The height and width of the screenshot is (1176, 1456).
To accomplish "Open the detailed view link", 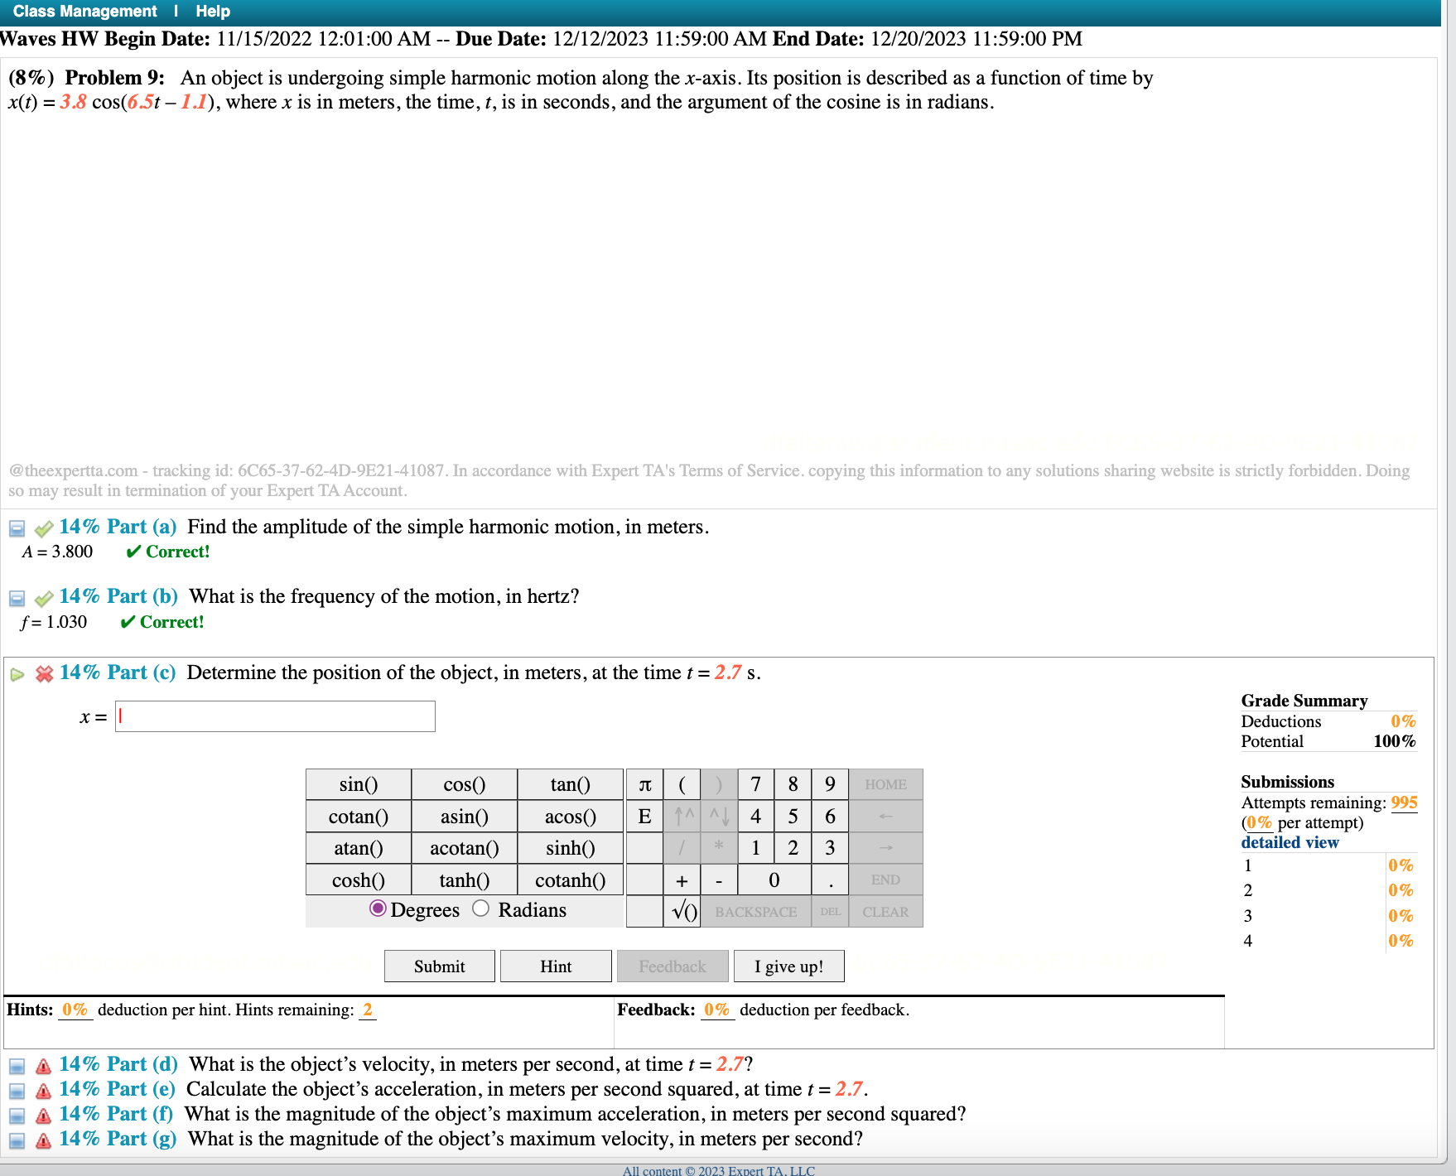I will tap(1289, 842).
